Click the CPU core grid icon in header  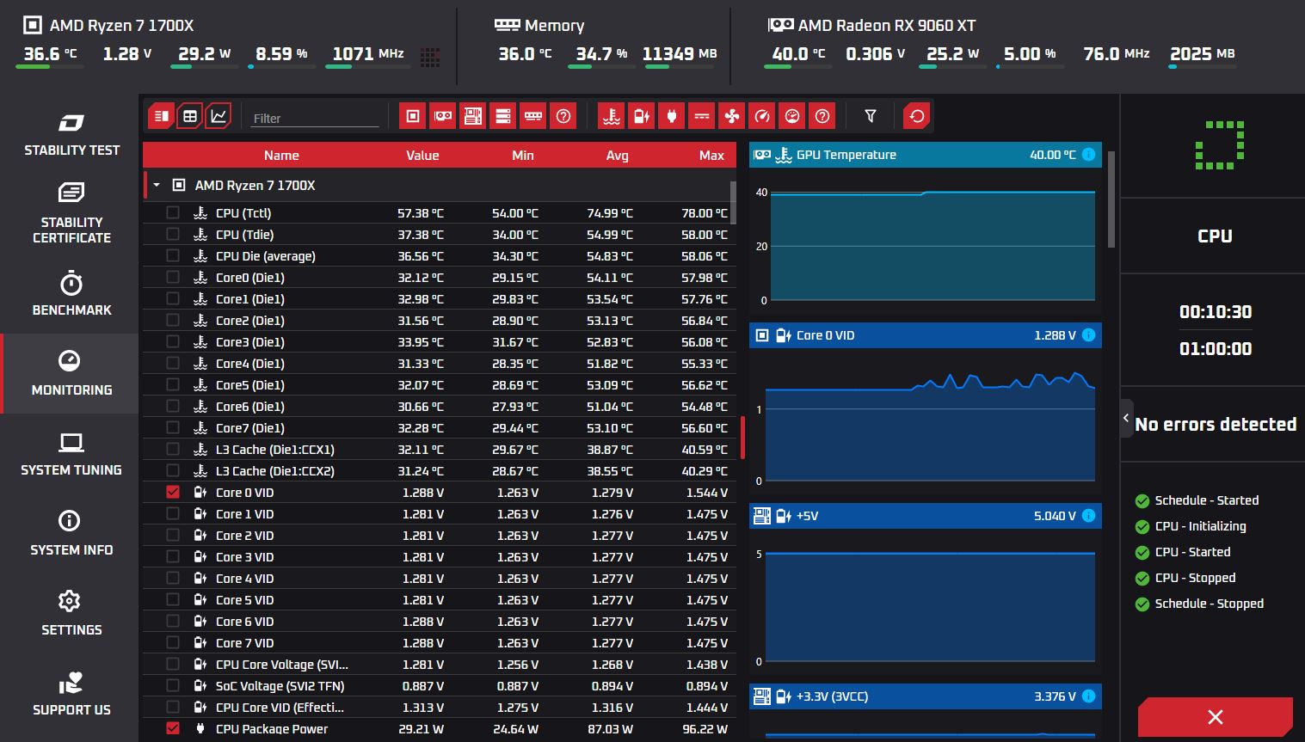(430, 58)
